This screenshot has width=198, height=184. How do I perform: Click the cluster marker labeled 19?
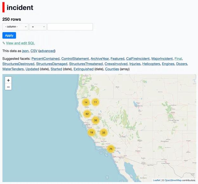pos(92,132)
